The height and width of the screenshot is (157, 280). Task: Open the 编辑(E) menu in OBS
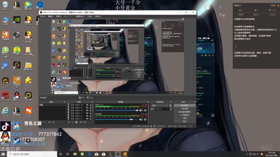click(x=50, y=16)
